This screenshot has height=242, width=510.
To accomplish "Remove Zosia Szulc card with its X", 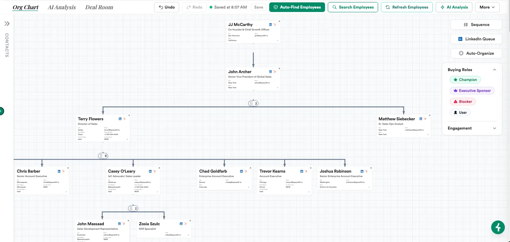I will [x=190, y=220].
